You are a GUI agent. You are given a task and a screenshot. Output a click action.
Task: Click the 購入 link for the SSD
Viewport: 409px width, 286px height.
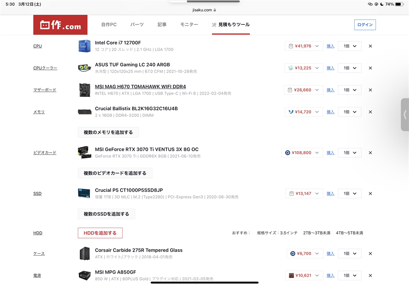click(330, 194)
